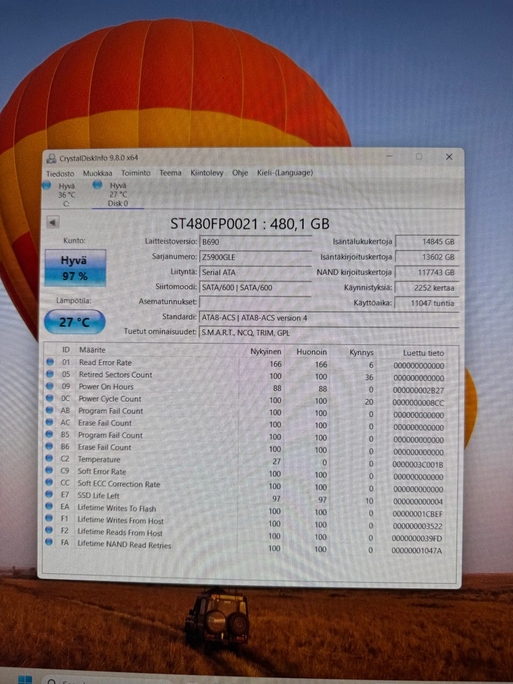Click the status dot for SSD Life Left

point(50,494)
